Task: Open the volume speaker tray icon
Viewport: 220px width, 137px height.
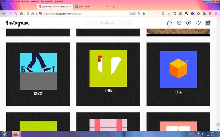Action: [x=203, y=134]
